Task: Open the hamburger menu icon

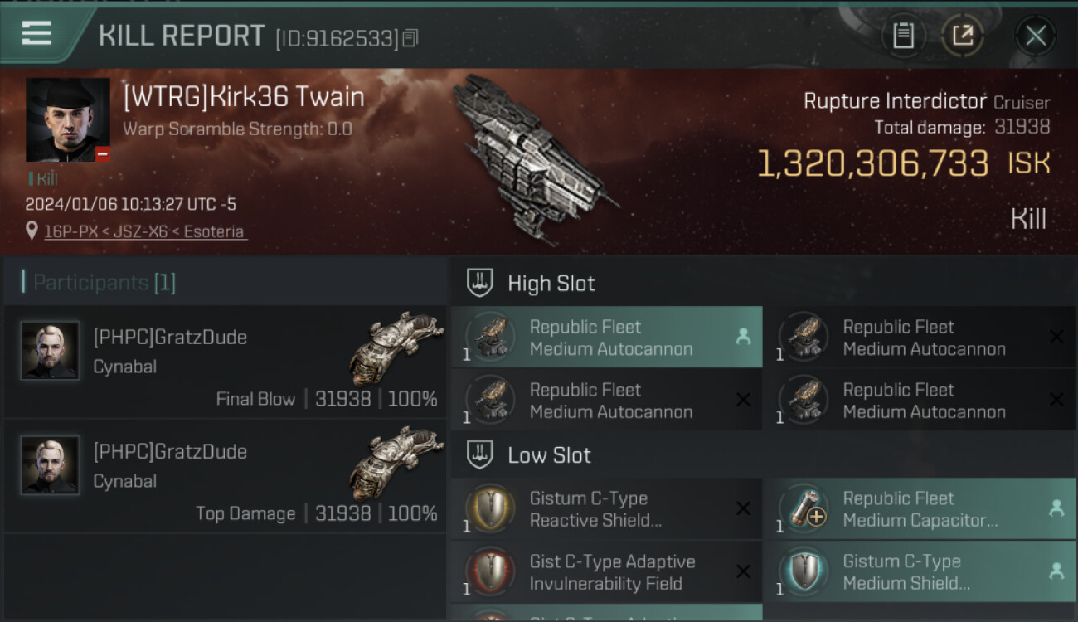Action: (36, 34)
